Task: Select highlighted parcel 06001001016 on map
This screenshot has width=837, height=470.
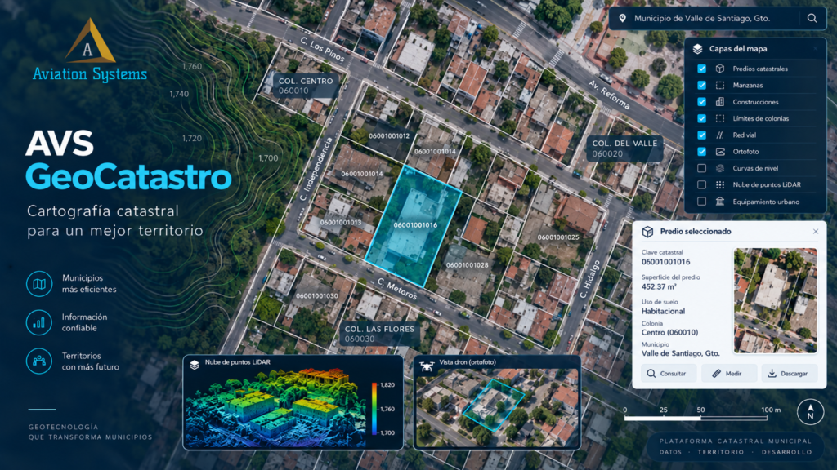Action: coord(414,225)
